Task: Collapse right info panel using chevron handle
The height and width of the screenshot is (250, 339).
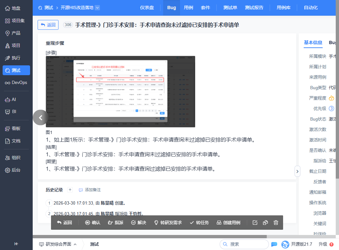Action: pos(297,171)
